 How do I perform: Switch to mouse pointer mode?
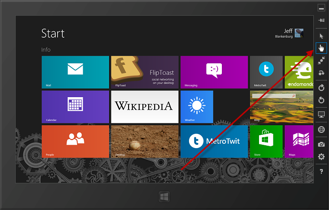[x=321, y=36]
